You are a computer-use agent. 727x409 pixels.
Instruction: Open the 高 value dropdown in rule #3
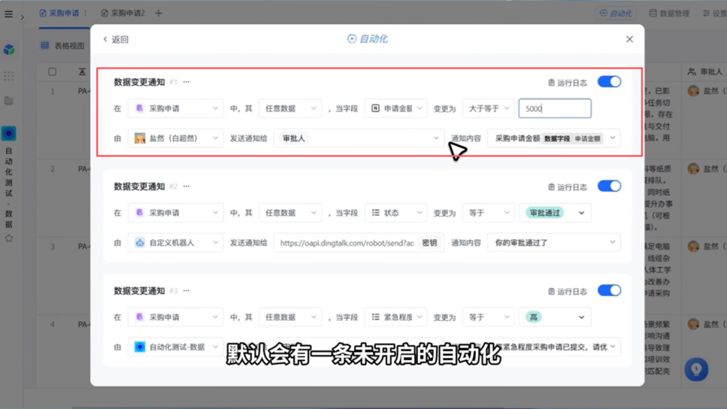555,318
